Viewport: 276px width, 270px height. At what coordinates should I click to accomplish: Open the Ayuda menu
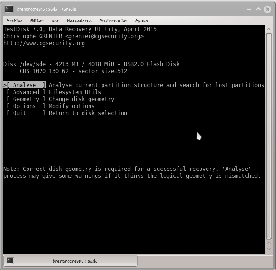point(142,21)
